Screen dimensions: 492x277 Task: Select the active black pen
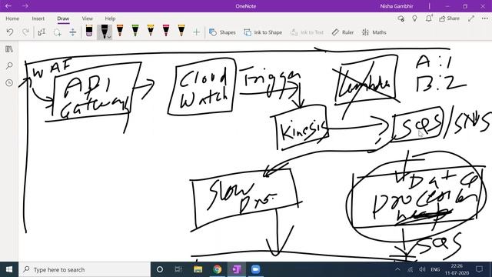(x=104, y=32)
